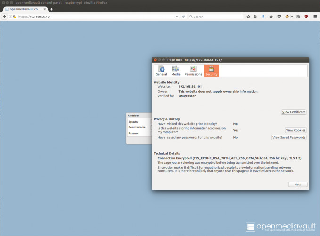Click View Saved Passwords button
This screenshot has width=320, height=236.
pos(289,137)
